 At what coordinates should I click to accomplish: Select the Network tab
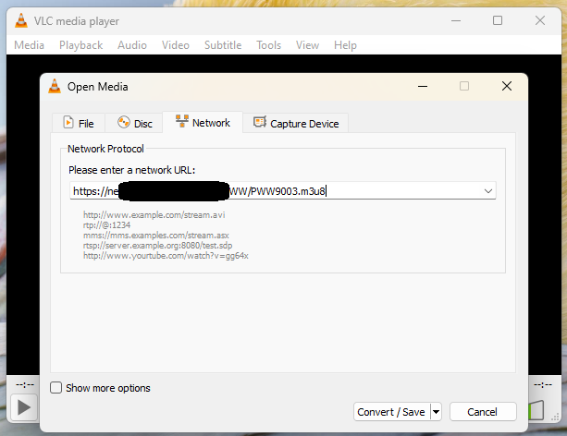coord(203,123)
